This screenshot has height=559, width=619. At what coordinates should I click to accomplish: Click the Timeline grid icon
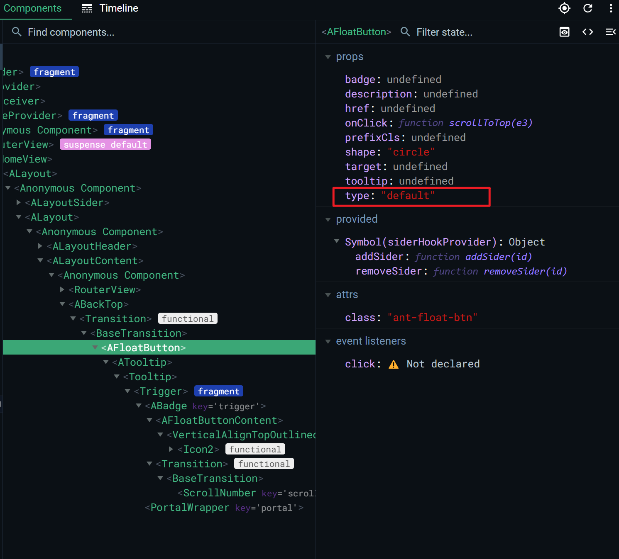pos(87,8)
